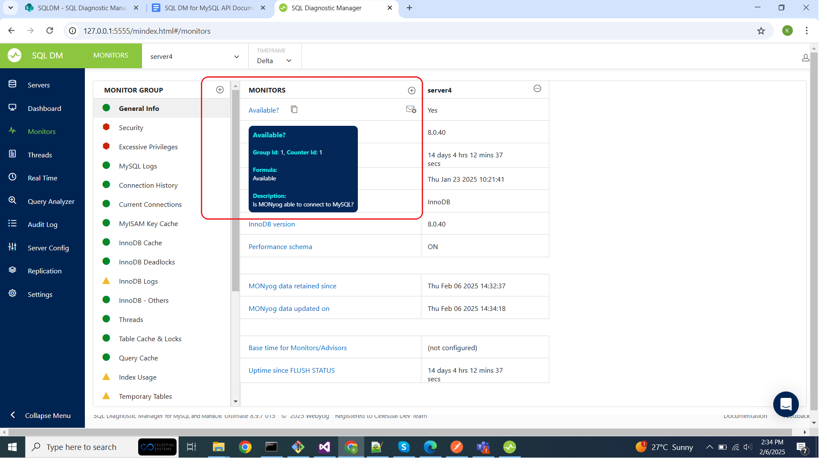Open the chat support bubble icon

pos(786,404)
